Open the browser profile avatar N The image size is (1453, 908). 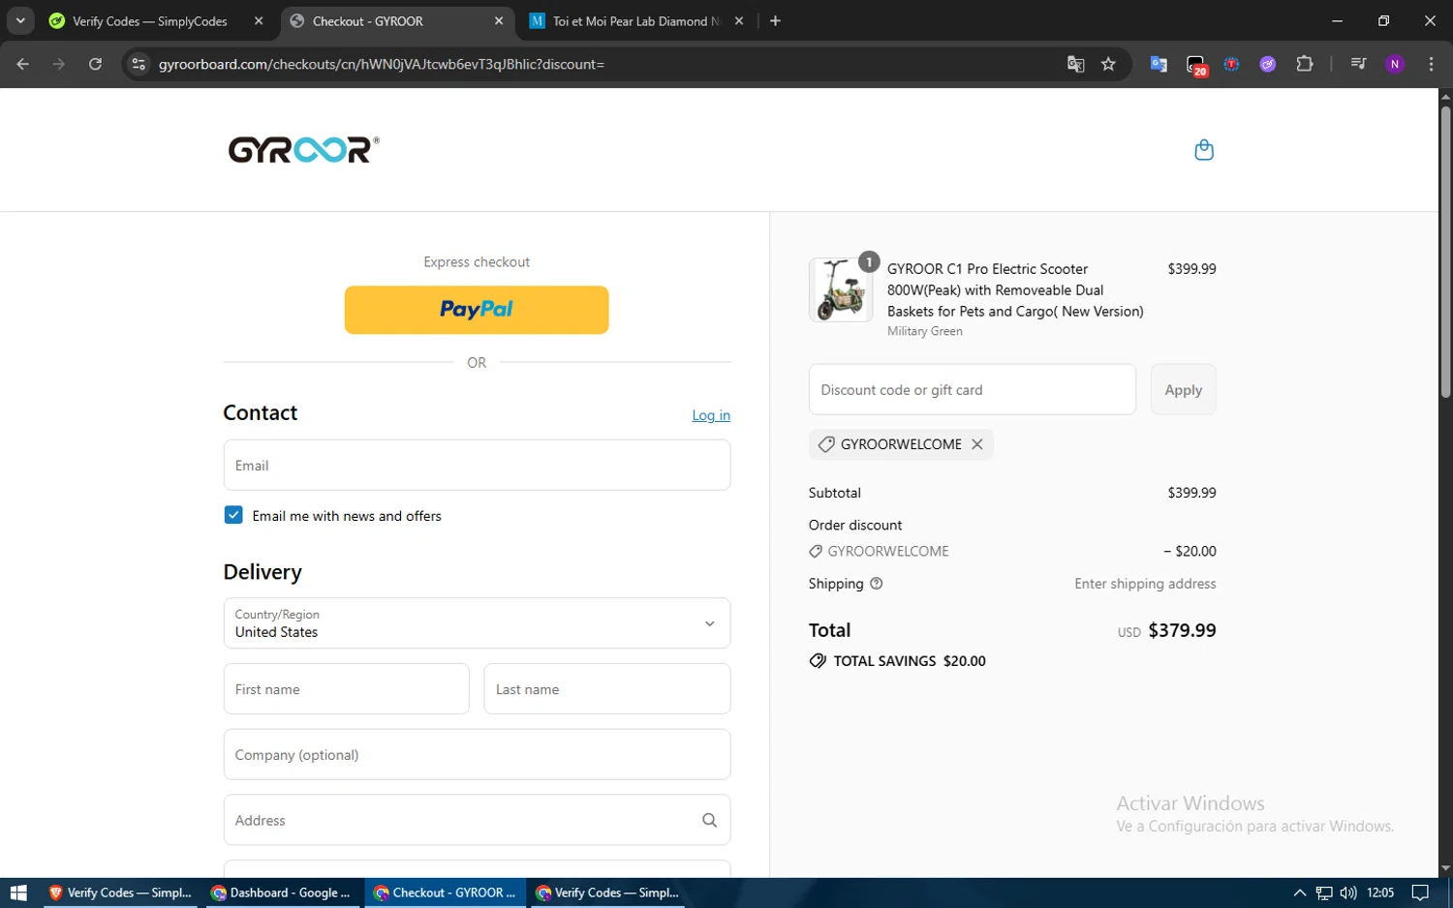(x=1395, y=64)
